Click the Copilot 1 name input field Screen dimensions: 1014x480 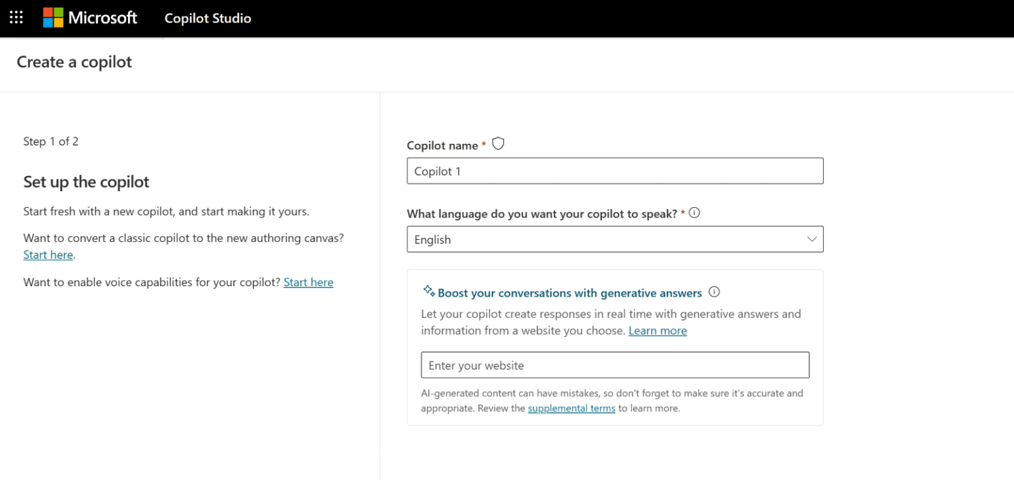pos(614,171)
